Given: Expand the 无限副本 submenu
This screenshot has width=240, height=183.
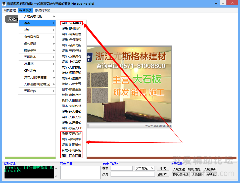Looking at the screenshot, I should coord(37,57).
